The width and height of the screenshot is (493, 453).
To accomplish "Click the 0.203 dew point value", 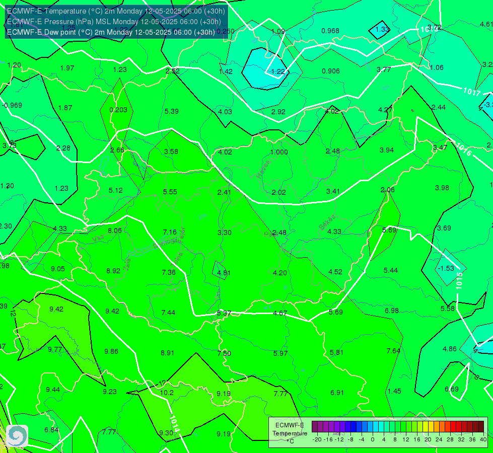I will point(118,110).
